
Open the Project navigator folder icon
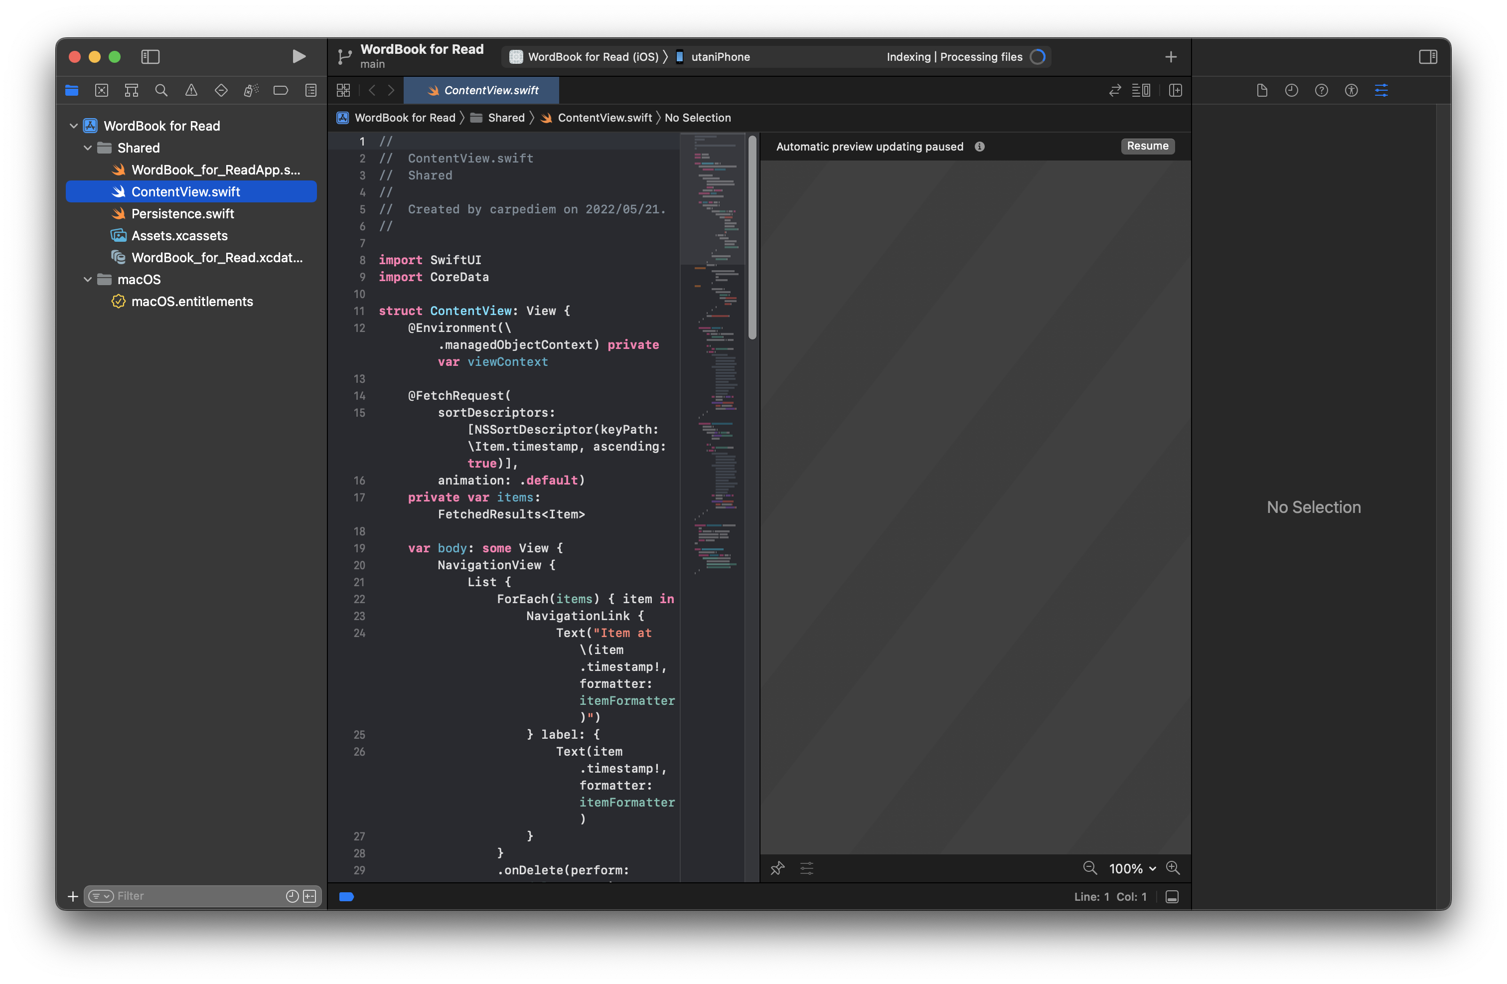coord(72,91)
